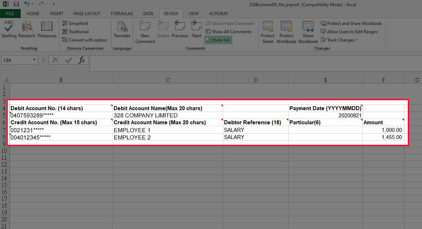Click the Translate icon
Viewport: 422px width, 229px height.
(x=122, y=29)
